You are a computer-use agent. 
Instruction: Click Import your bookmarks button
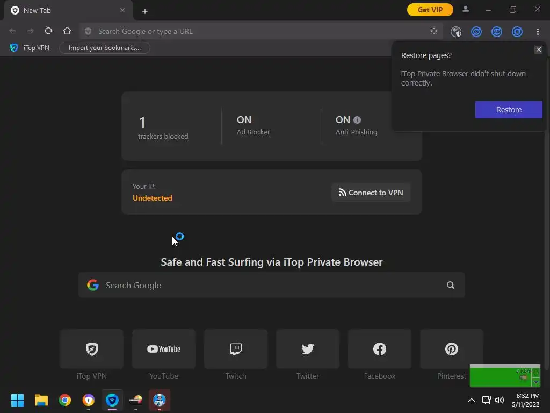point(105,48)
